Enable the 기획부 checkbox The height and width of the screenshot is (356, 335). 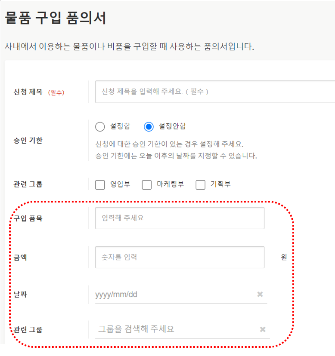[200, 184]
